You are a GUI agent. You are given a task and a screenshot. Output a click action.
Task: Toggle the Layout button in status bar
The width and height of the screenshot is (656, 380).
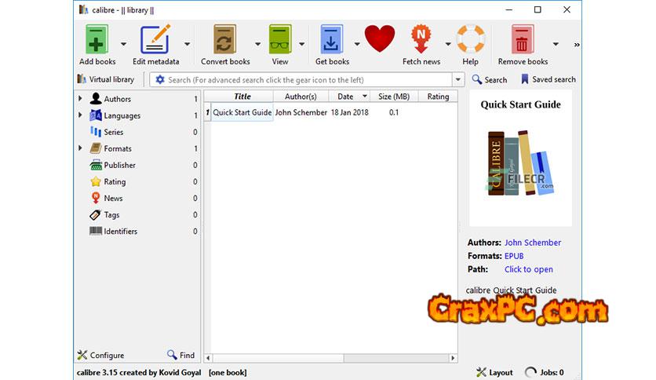(x=494, y=372)
